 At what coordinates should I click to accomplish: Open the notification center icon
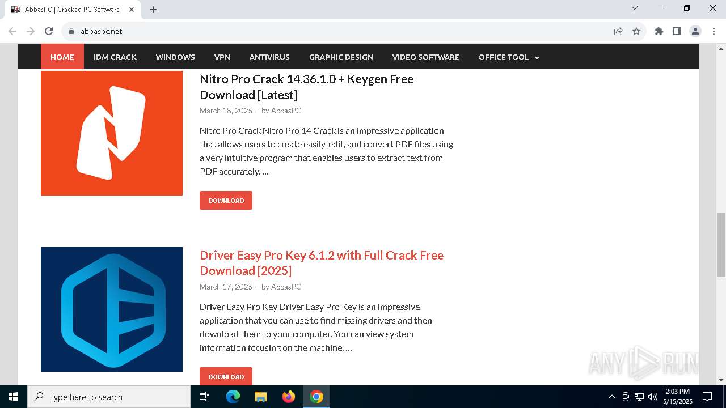tap(707, 397)
